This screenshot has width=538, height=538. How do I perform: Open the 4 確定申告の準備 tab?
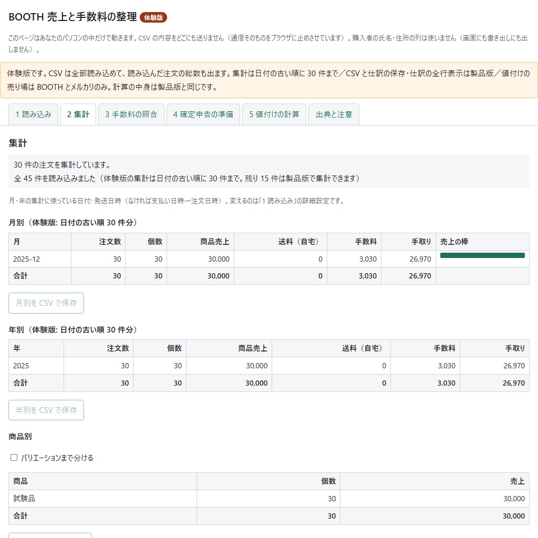click(203, 114)
